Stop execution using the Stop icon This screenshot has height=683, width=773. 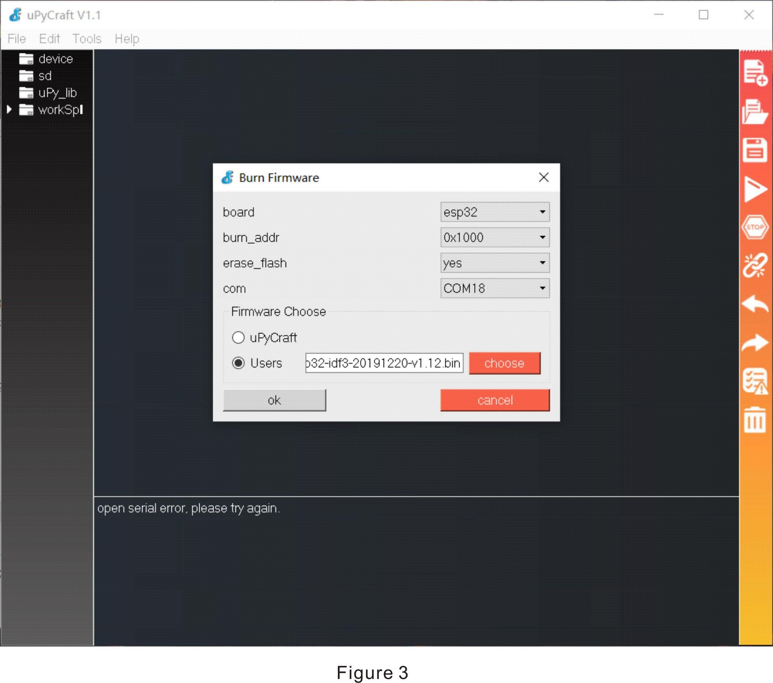pyautogui.click(x=755, y=228)
